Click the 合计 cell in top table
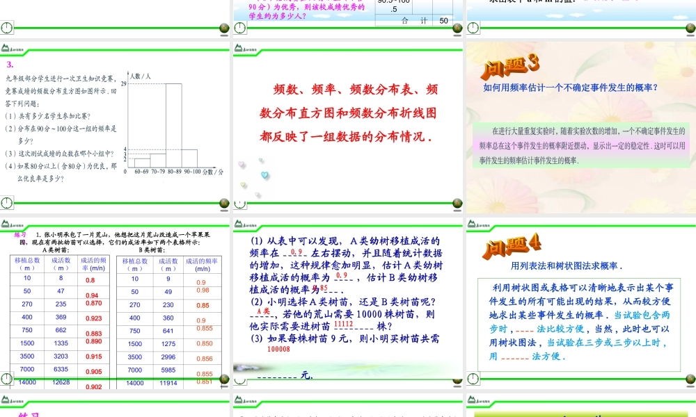Image resolution: width=696 pixels, height=417 pixels. click(x=413, y=20)
